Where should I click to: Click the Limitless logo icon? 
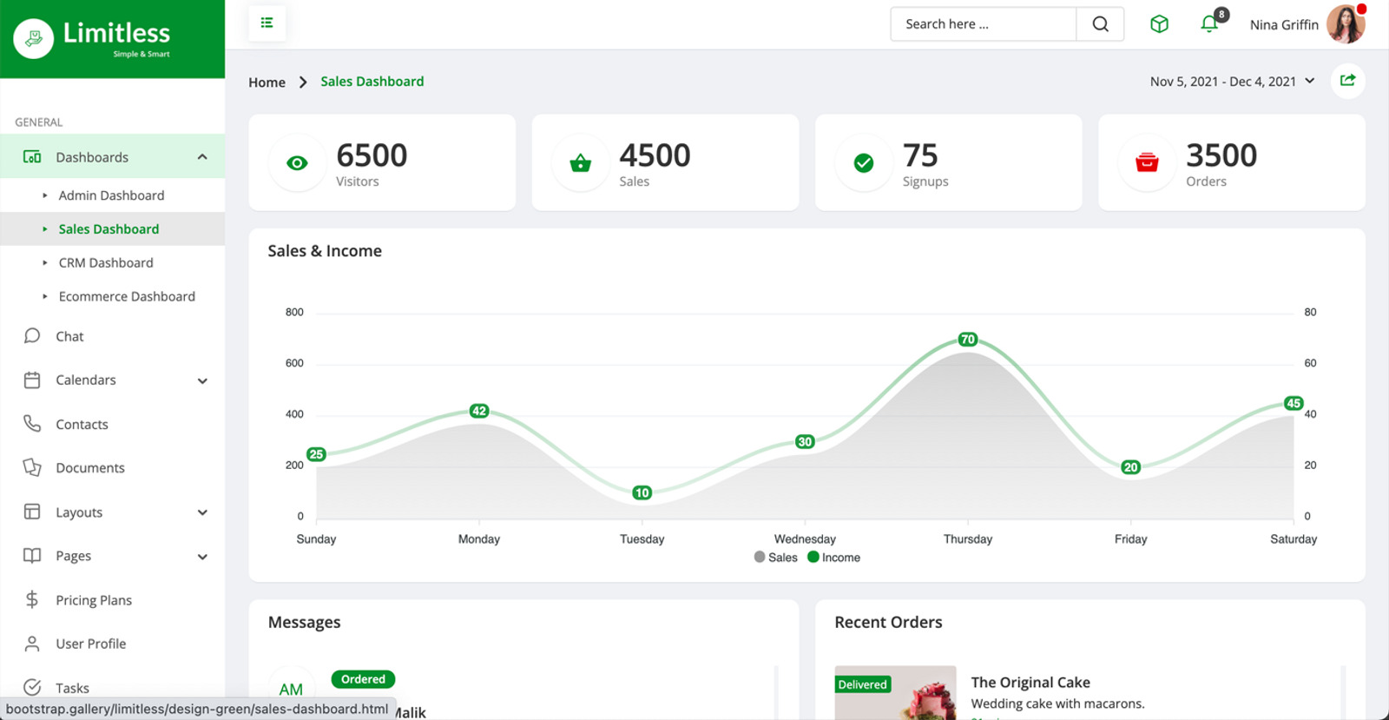(x=34, y=38)
